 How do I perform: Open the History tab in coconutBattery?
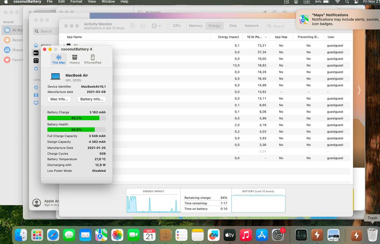(x=74, y=59)
